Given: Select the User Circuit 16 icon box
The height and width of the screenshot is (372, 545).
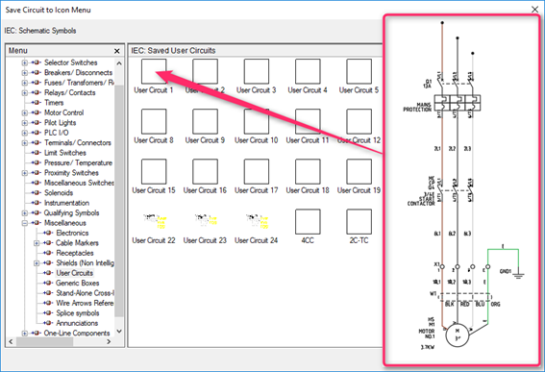Looking at the screenshot, I should coord(205,171).
